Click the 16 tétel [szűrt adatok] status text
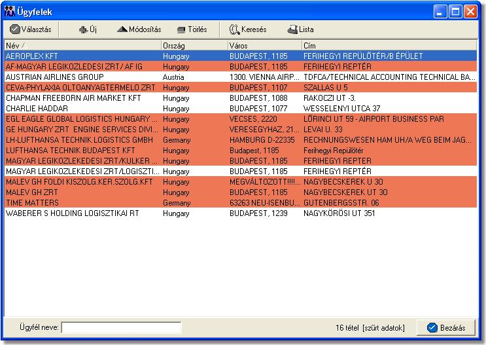This screenshot has height=345, width=486. [370, 328]
